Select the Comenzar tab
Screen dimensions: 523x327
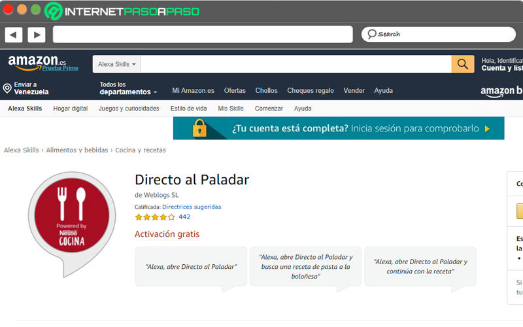(269, 109)
